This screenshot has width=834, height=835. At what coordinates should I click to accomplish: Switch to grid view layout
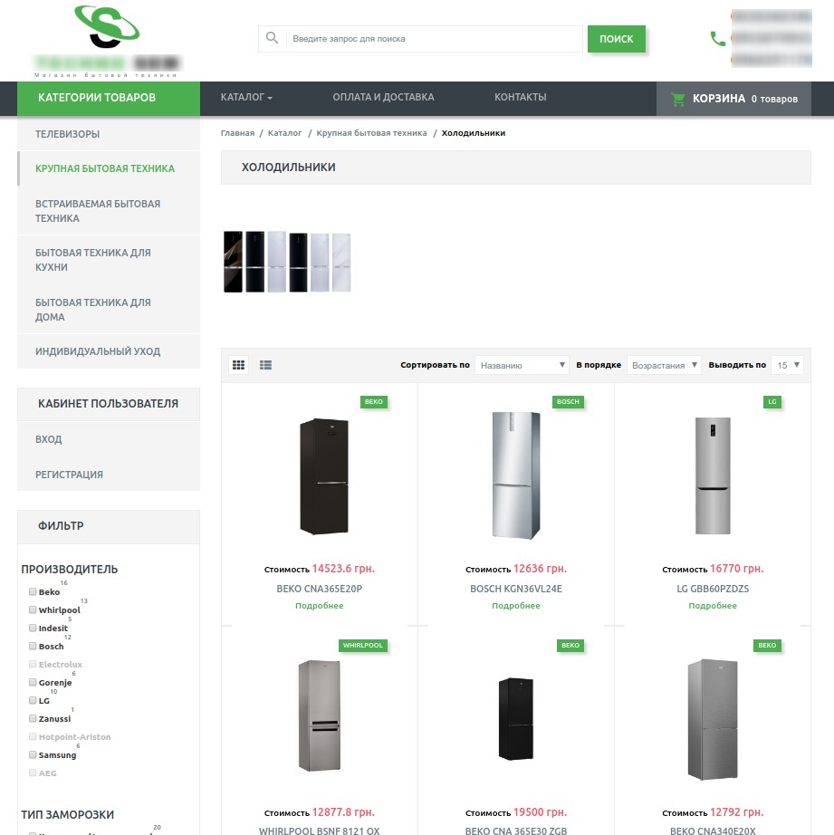pos(238,365)
